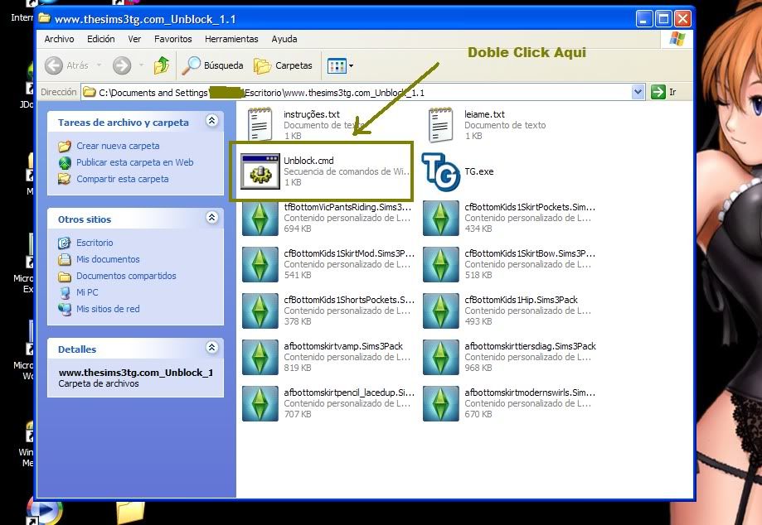Click the window title bar text
762x525 pixels.
pos(145,19)
